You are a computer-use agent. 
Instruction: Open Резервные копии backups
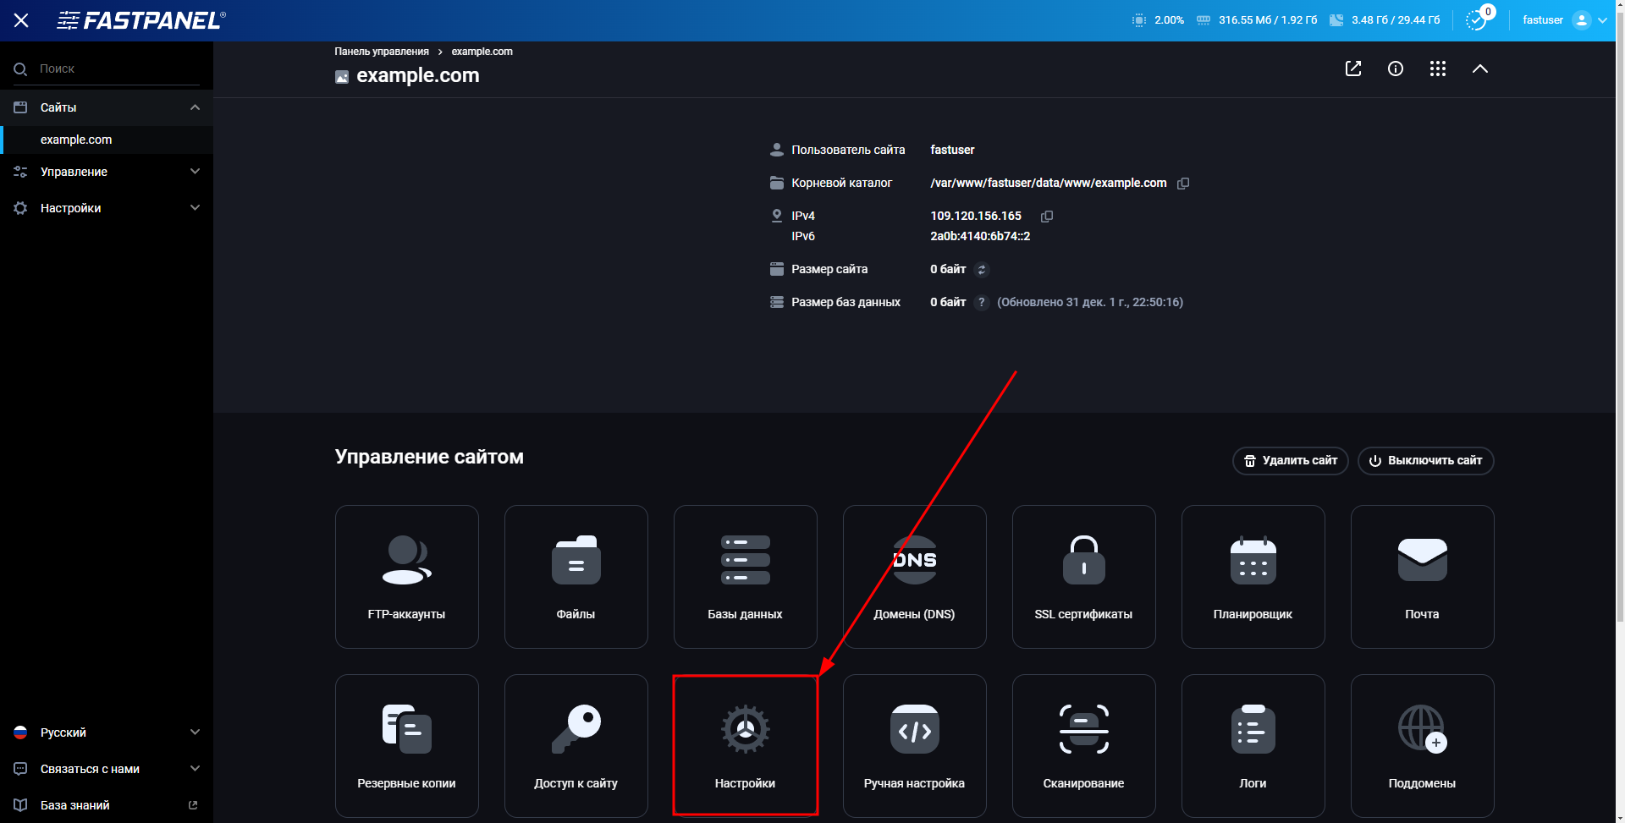coord(406,745)
